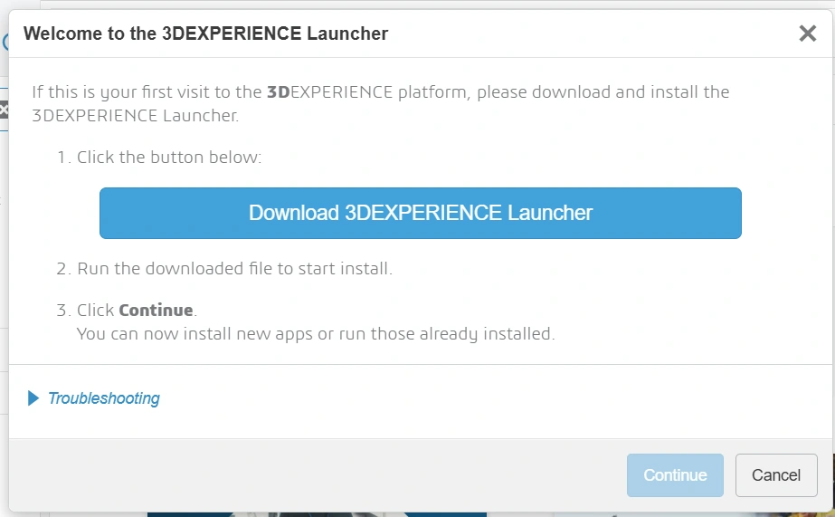Click Download 3DEXPERIENCE Launcher button
835x517 pixels.
420,213
